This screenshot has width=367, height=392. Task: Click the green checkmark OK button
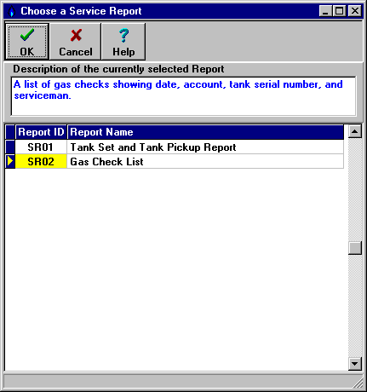pyautogui.click(x=27, y=42)
